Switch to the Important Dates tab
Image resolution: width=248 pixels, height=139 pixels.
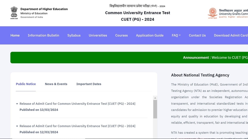(89, 84)
